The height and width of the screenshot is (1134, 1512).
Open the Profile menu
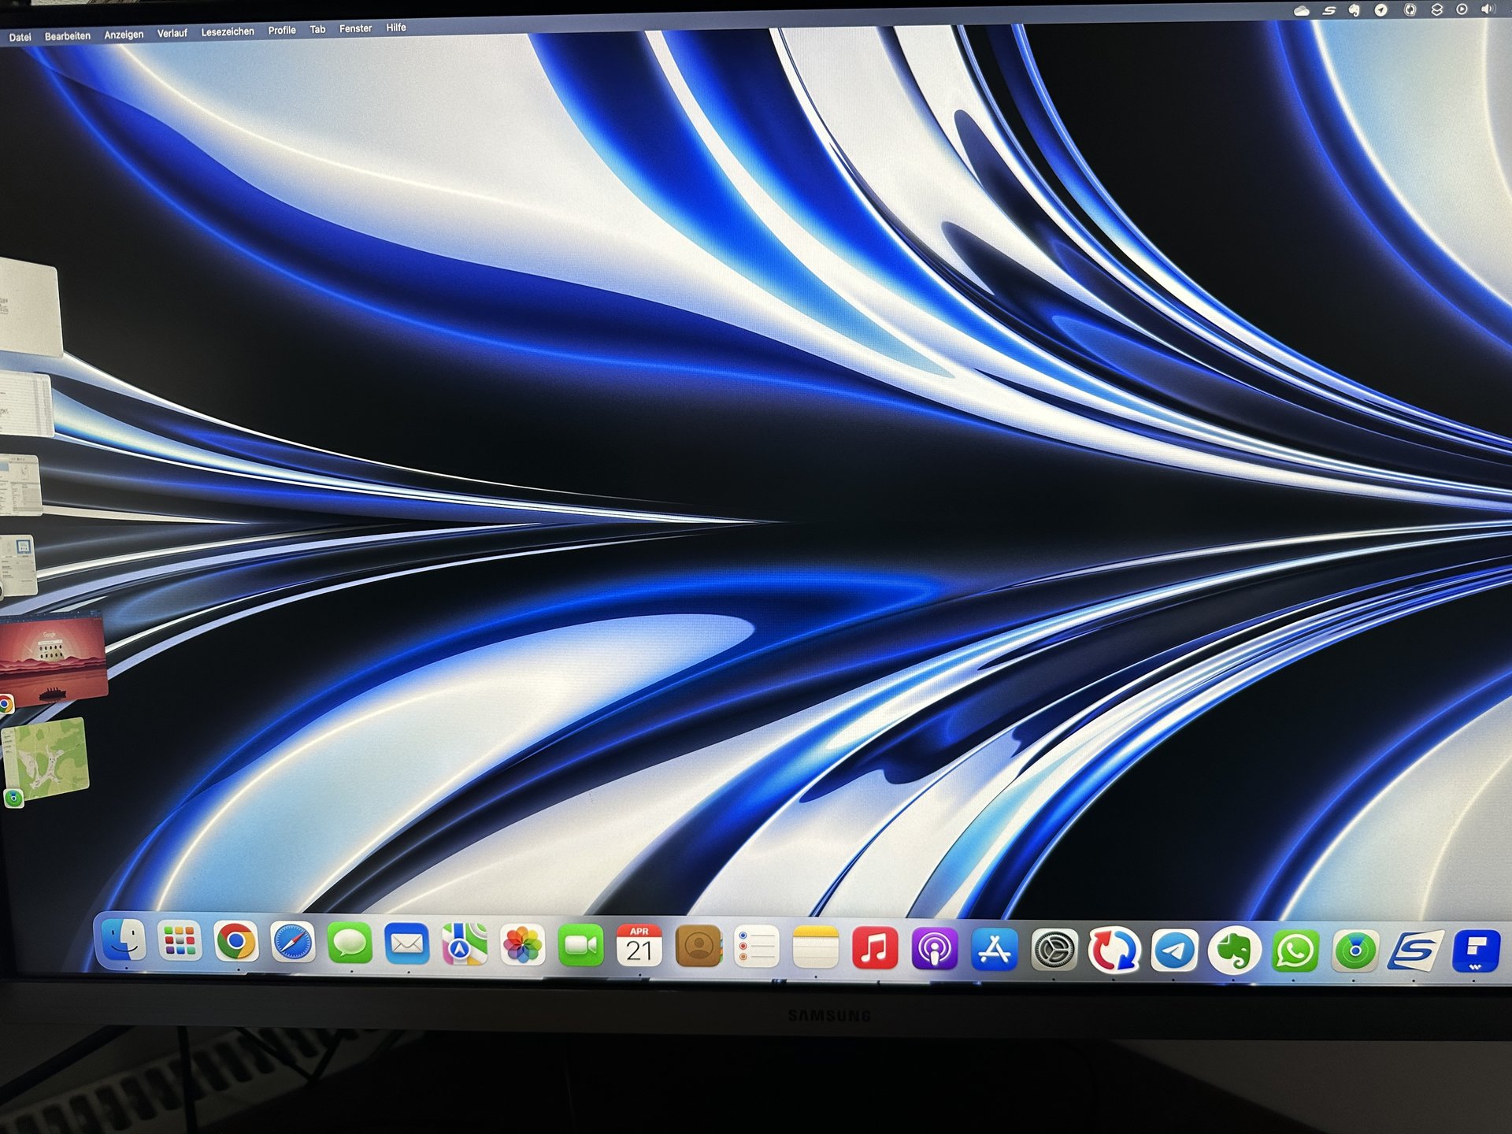[x=282, y=30]
